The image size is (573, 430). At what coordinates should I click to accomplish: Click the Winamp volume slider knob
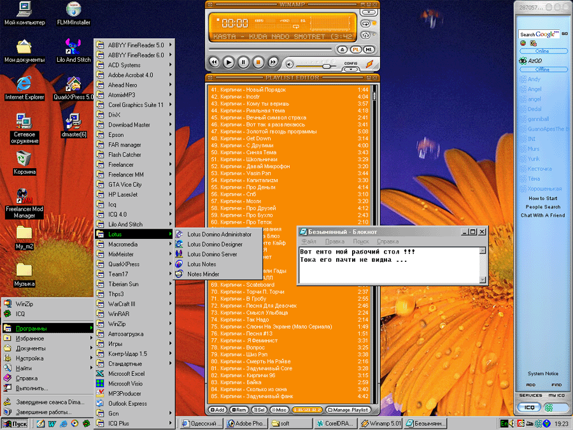point(327,66)
